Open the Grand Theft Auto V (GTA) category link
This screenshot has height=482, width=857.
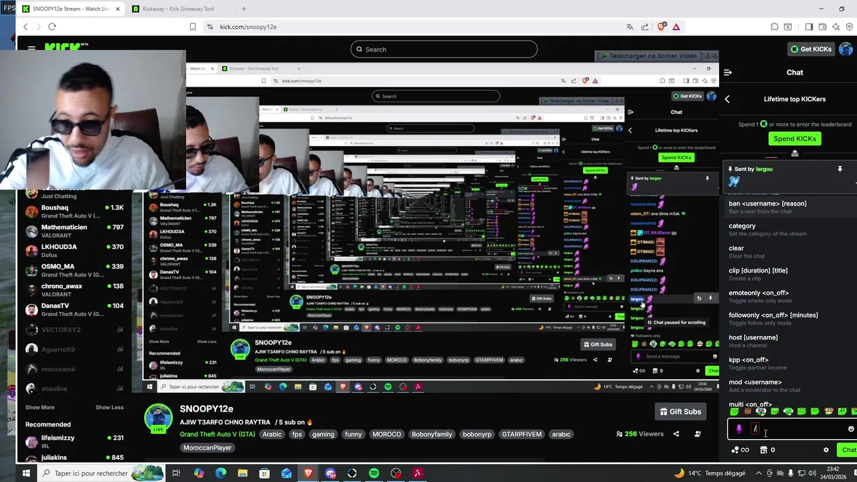[x=218, y=434]
